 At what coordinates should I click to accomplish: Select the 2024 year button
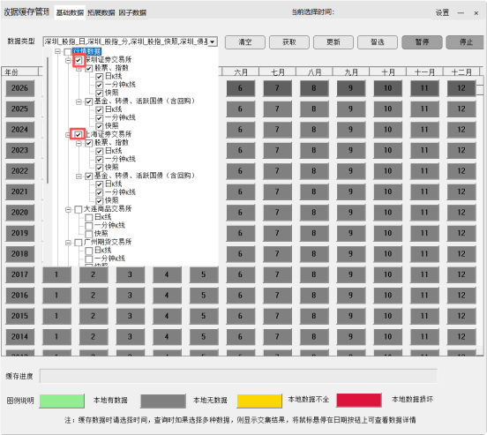(x=20, y=130)
